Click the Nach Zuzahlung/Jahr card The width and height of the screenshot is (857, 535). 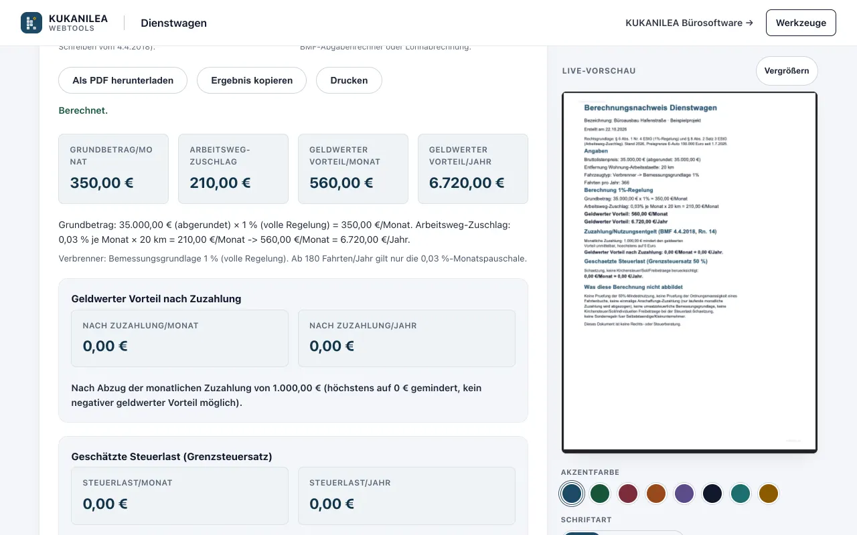tap(406, 338)
